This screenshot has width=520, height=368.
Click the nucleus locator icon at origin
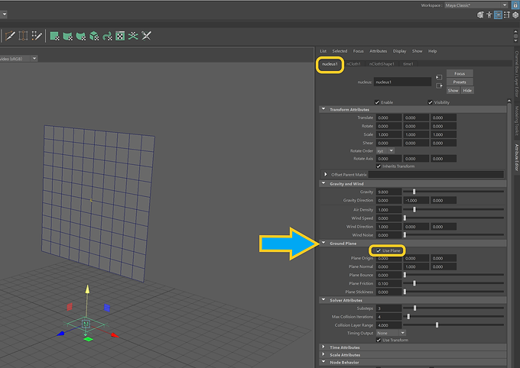(86, 324)
